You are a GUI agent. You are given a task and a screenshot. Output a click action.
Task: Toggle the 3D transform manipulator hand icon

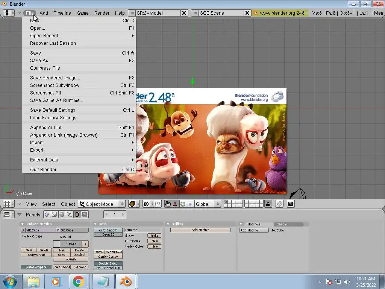pyautogui.click(x=168, y=204)
